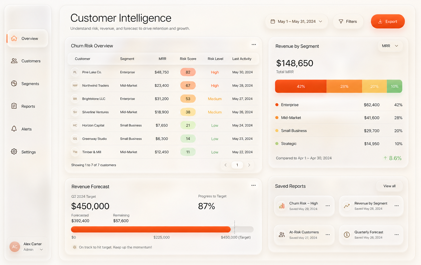Click the MRR column header
Viewport: 421px width, 265px height.
click(162, 59)
